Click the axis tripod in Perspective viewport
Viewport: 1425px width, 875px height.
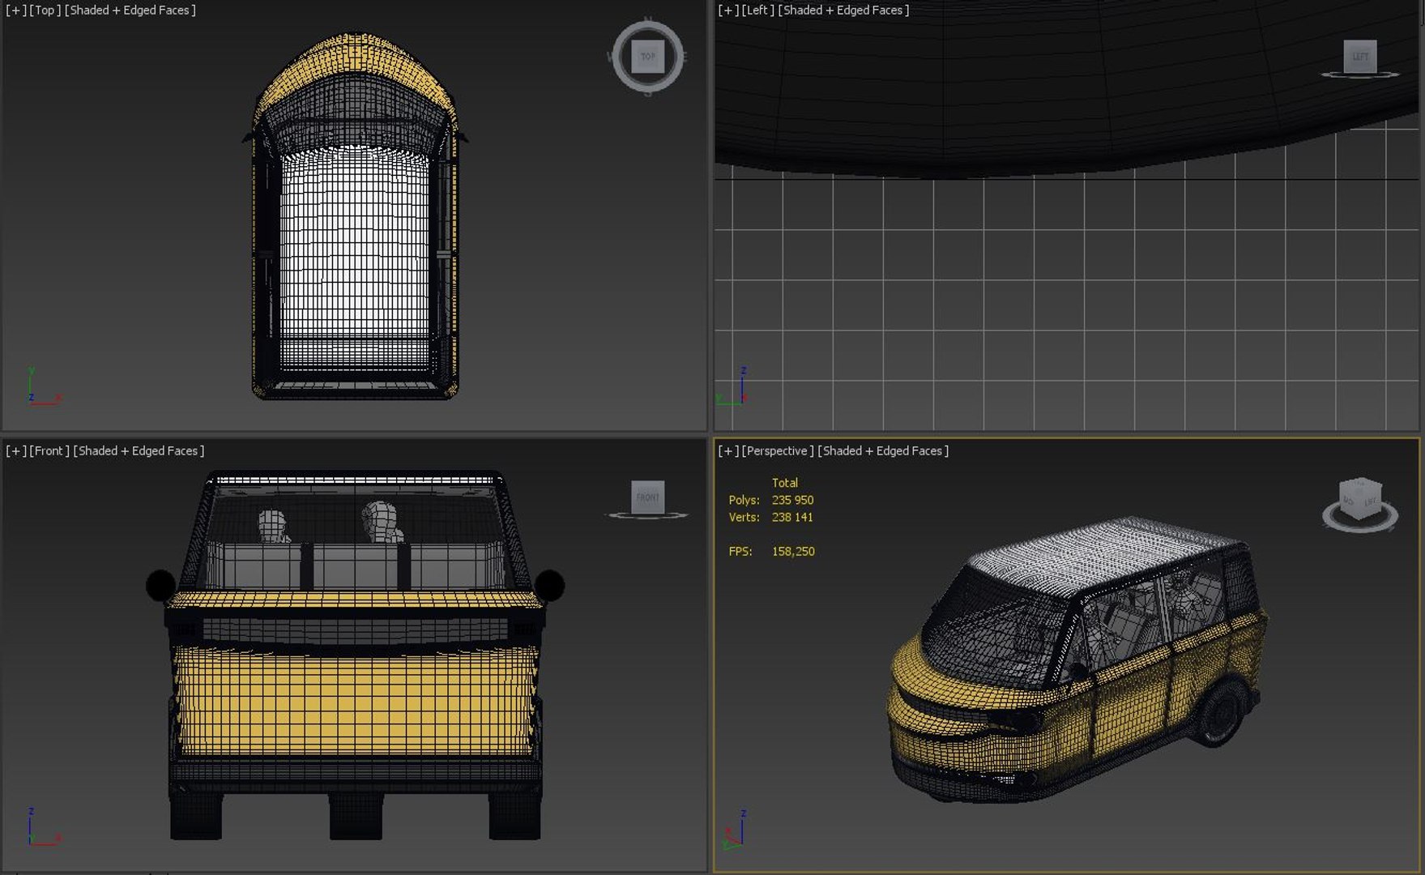pyautogui.click(x=734, y=829)
